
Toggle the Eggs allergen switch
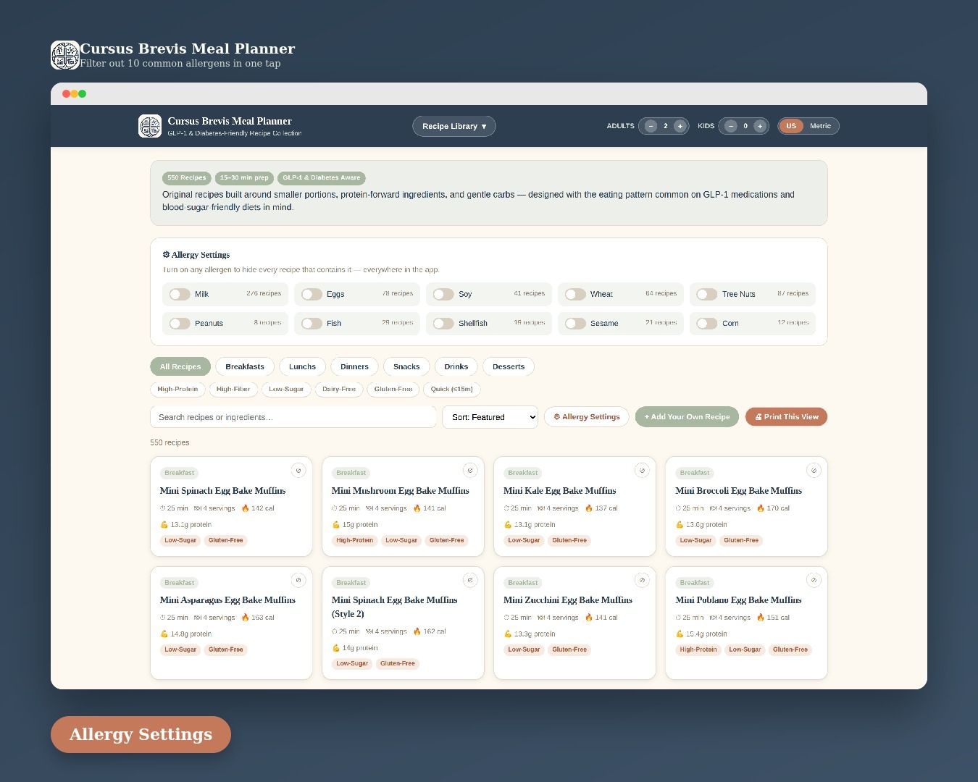tap(312, 294)
